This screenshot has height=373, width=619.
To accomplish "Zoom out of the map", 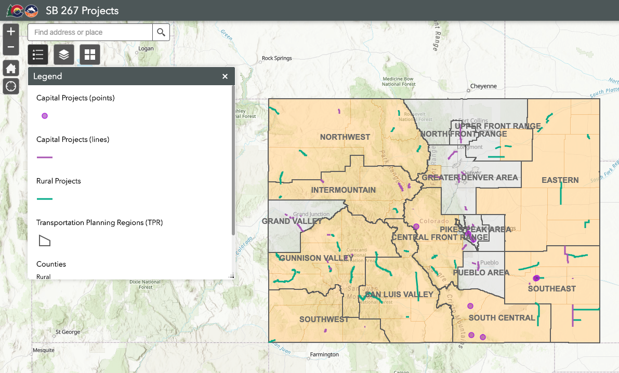I will point(11,48).
